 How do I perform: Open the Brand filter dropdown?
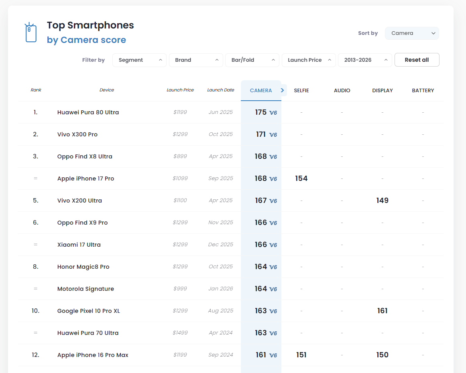coord(196,60)
